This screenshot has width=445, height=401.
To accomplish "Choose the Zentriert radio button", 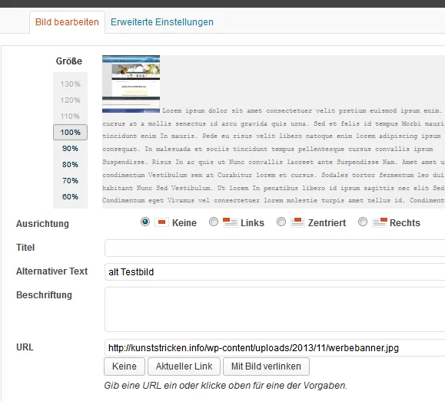I will [281, 222].
